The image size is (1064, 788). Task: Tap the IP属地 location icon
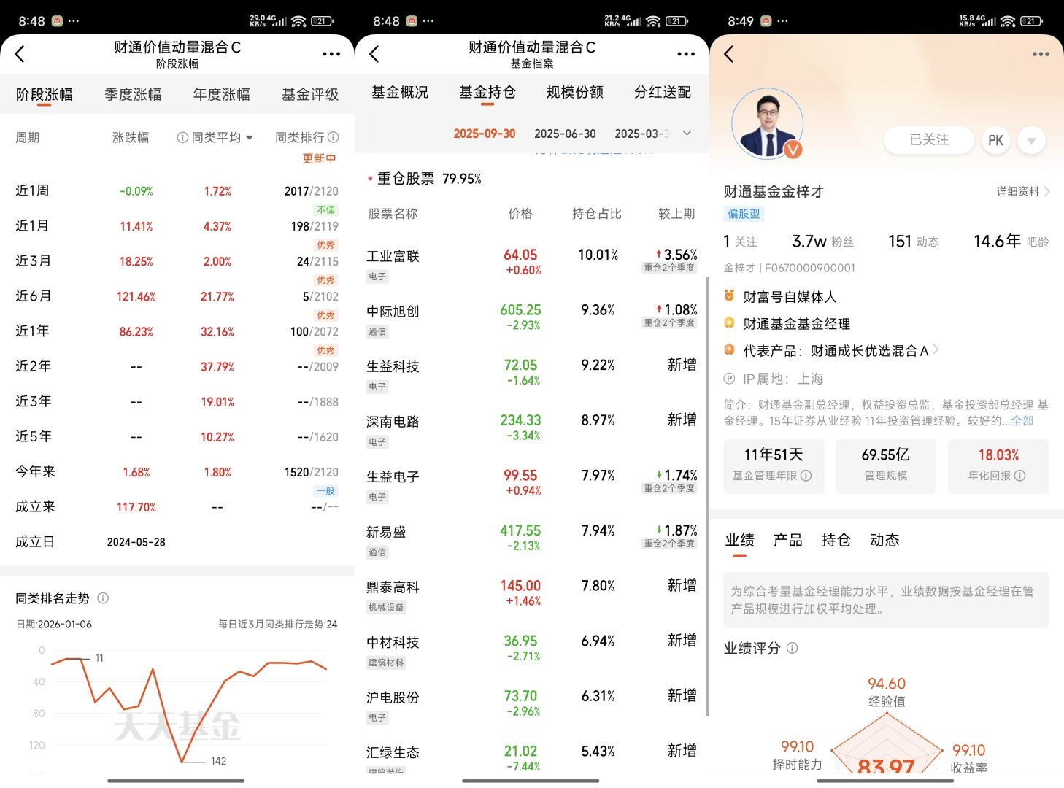(x=729, y=379)
